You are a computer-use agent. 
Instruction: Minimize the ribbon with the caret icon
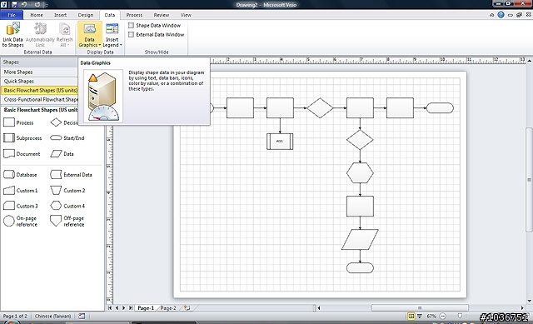tap(492, 15)
